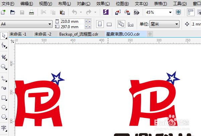Click the Export icon
This screenshot has width=201, height=136.
(x=127, y=12)
